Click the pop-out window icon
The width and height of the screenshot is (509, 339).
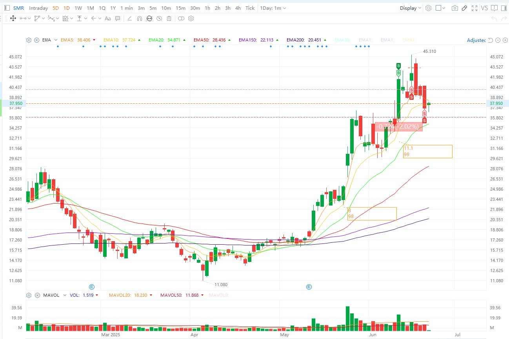click(x=494, y=8)
